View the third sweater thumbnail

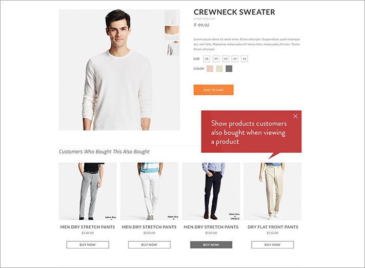click(x=172, y=48)
